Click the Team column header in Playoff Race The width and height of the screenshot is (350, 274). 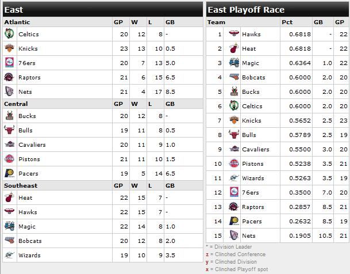(216, 22)
